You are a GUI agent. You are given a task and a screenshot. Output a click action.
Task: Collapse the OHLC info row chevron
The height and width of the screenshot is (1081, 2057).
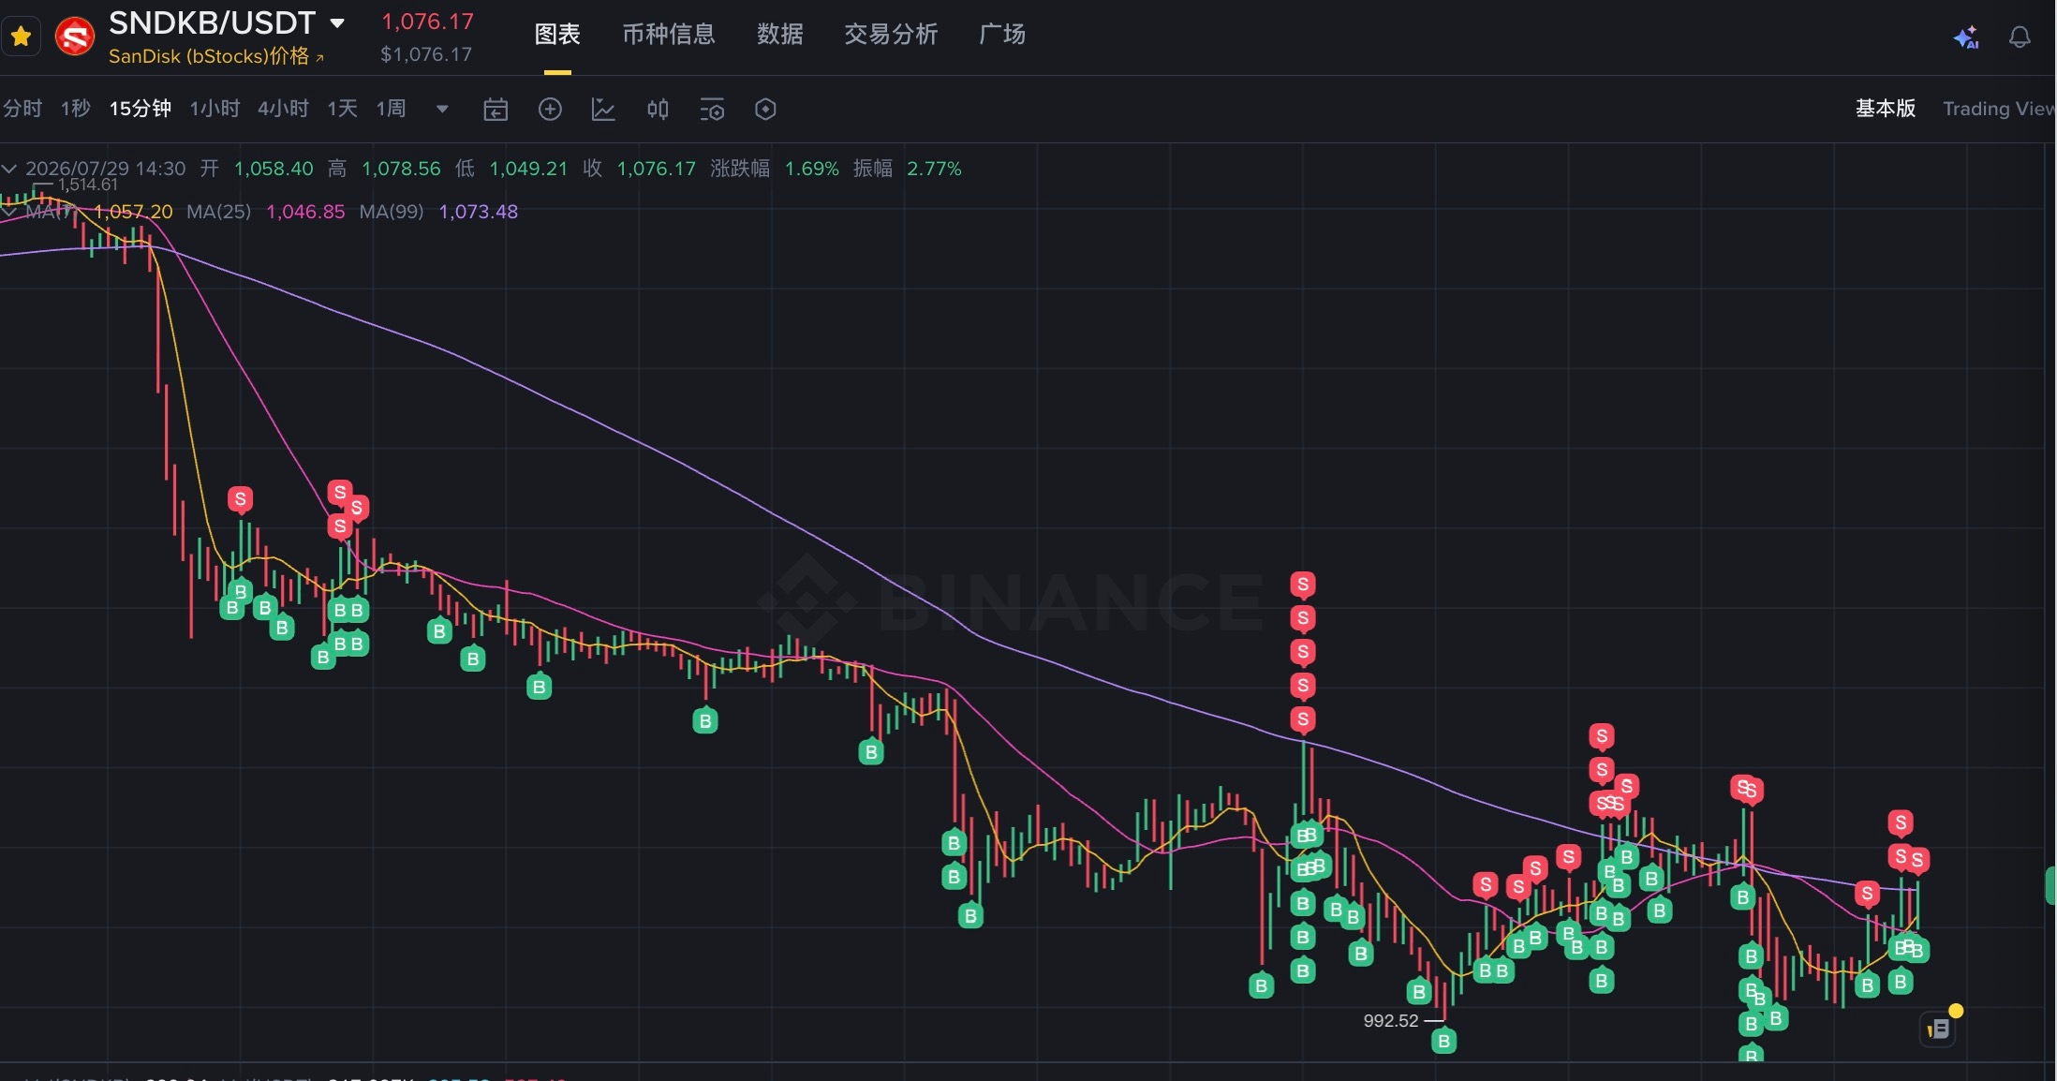9,169
